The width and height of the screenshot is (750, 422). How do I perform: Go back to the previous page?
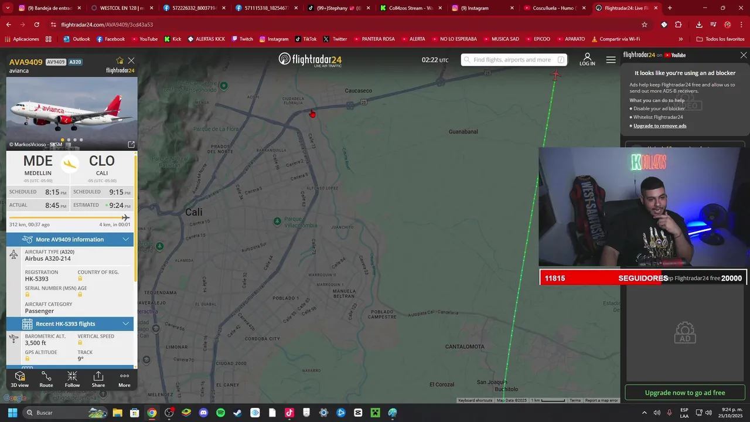click(x=9, y=25)
